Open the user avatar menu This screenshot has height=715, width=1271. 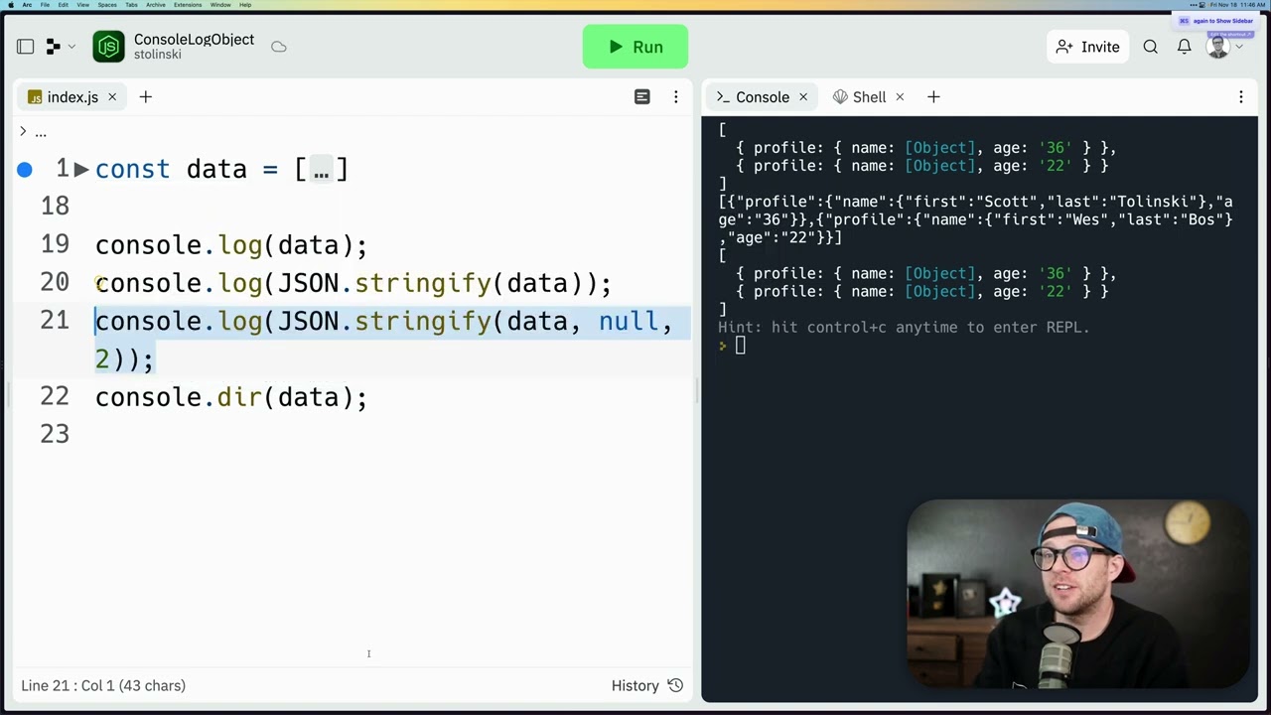coord(1224,47)
